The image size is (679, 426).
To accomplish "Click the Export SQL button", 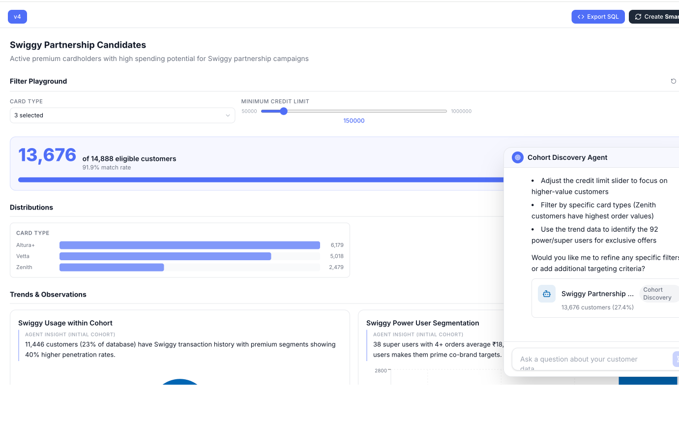I will point(598,17).
